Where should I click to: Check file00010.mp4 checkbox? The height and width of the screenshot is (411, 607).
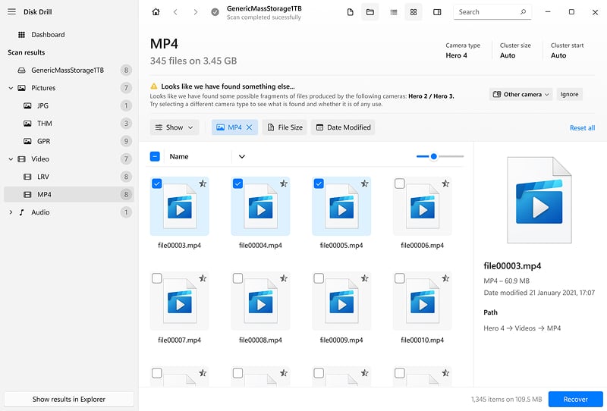click(400, 278)
